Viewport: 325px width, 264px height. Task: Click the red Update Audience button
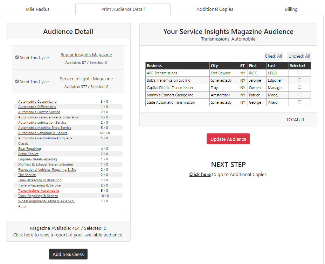[228, 139]
